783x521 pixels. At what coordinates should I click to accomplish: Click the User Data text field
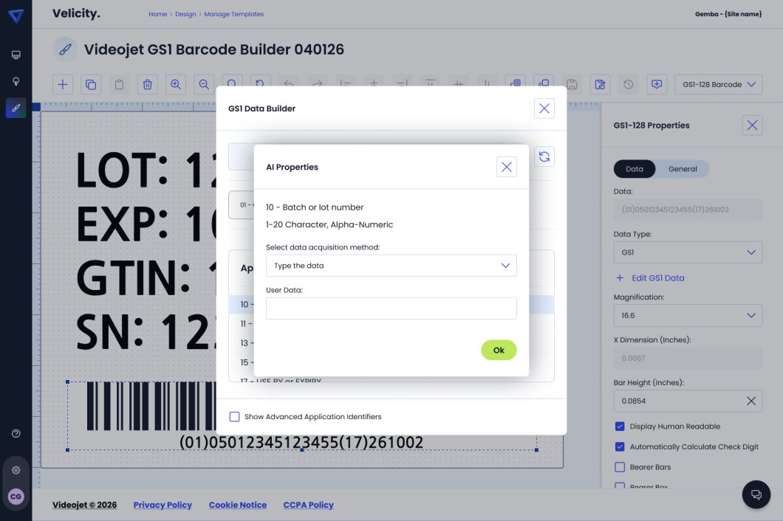pos(391,308)
